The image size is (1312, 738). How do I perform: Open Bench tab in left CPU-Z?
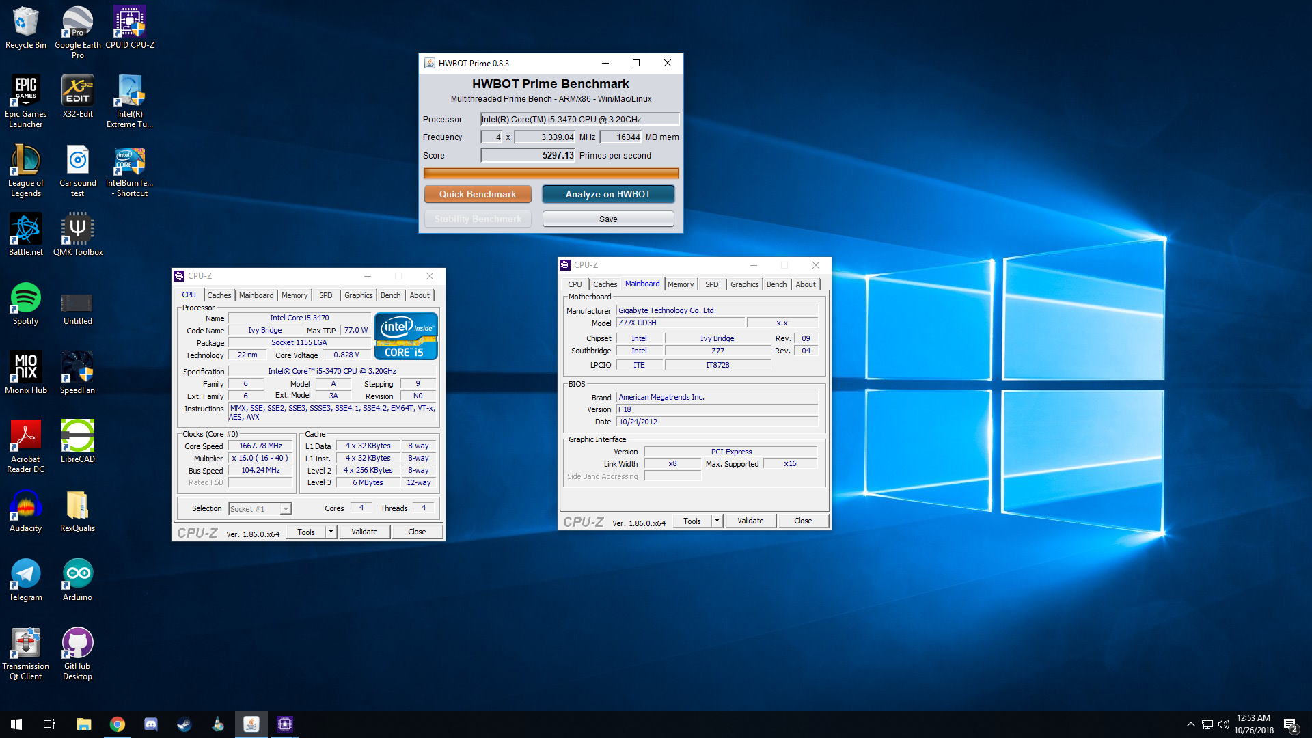point(391,295)
